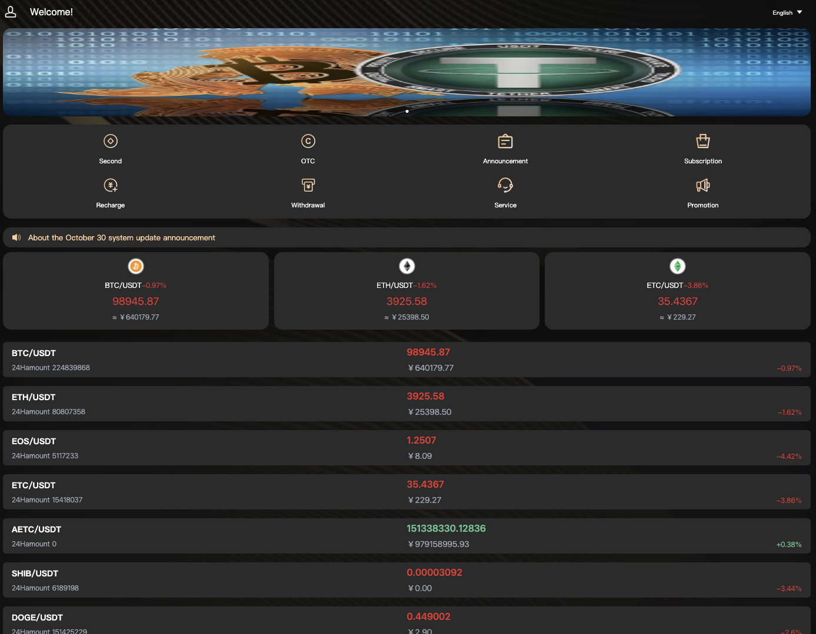Open the user profile icon
The image size is (816, 634).
[11, 12]
